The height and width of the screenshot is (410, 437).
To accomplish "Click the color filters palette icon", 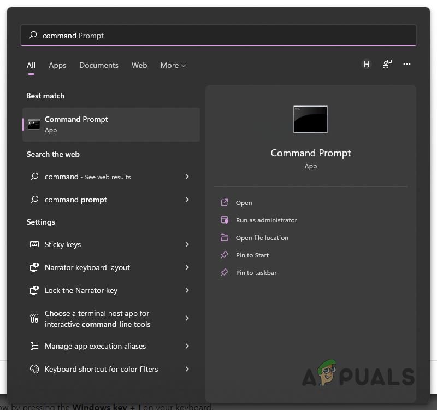I will coord(34,369).
